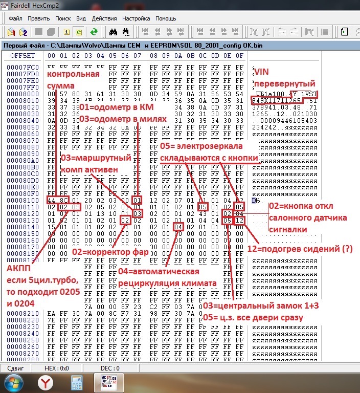
Task: Click the document with green arrow icon
Action: pyautogui.click(x=345, y=32)
